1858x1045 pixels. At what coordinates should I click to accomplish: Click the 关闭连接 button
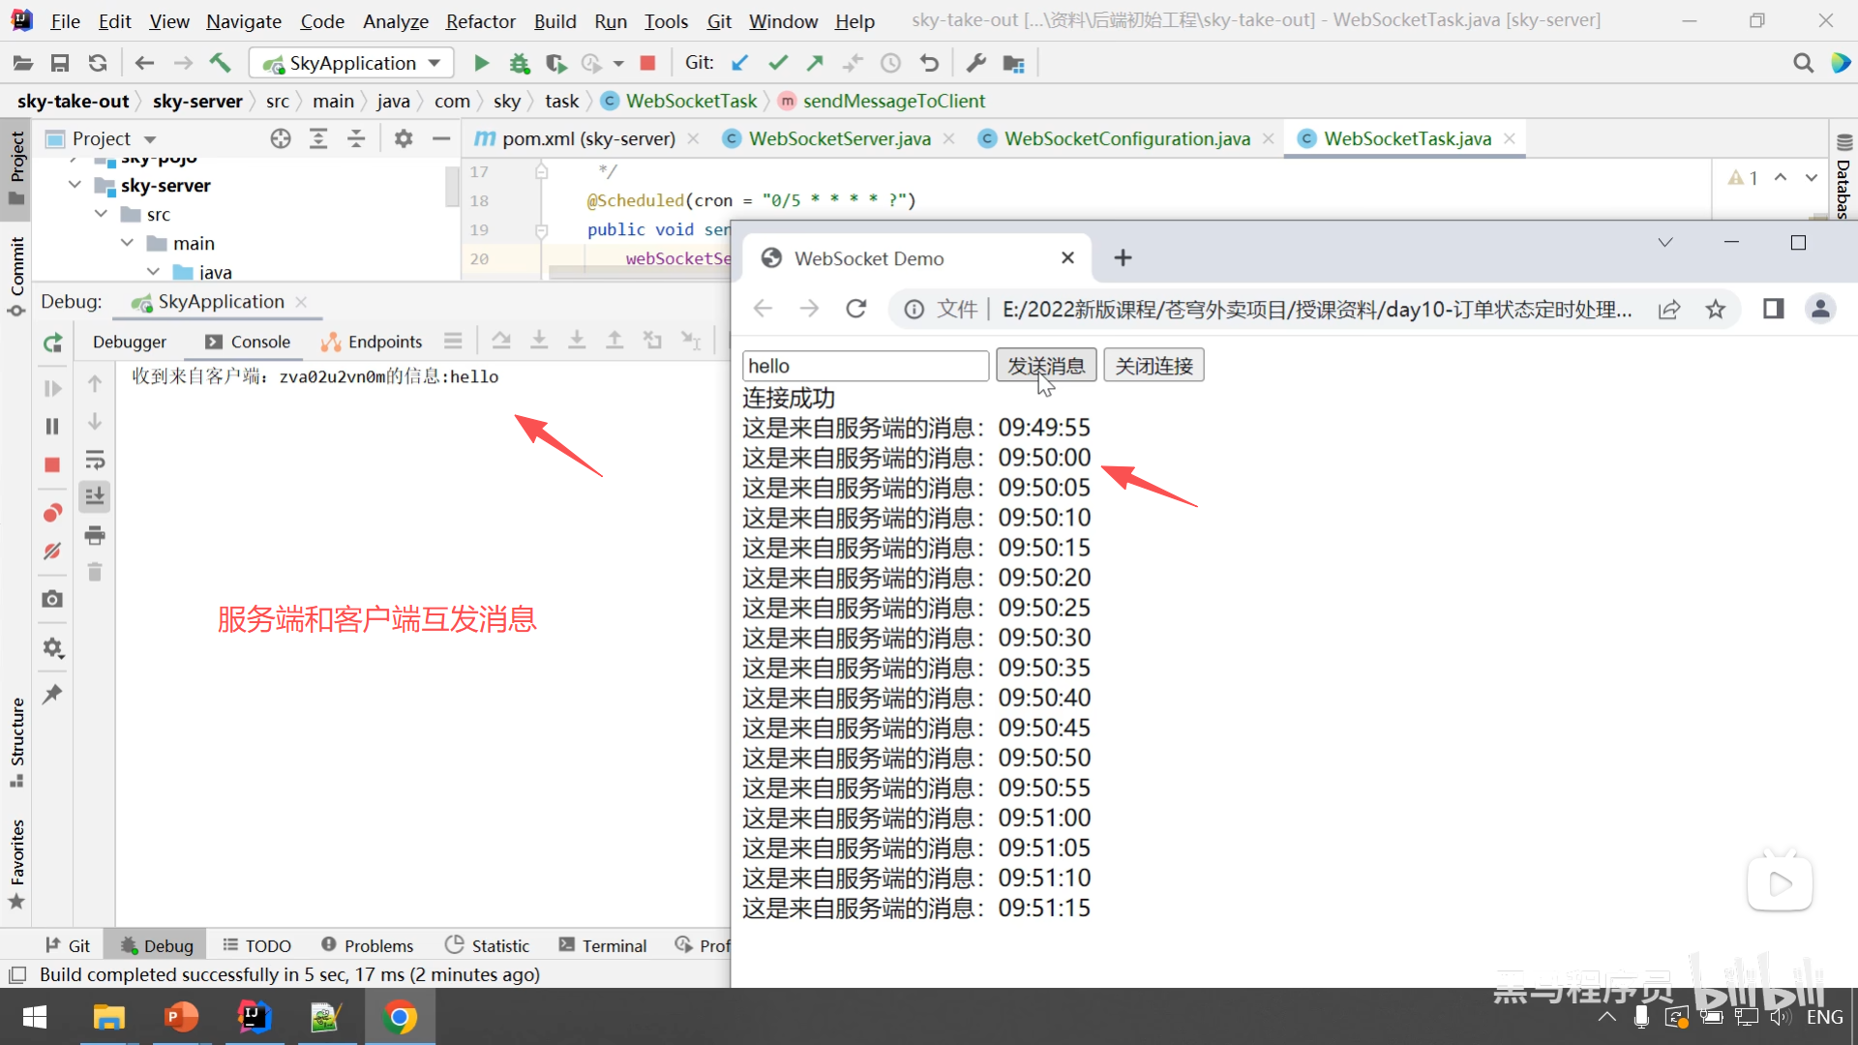(x=1154, y=366)
